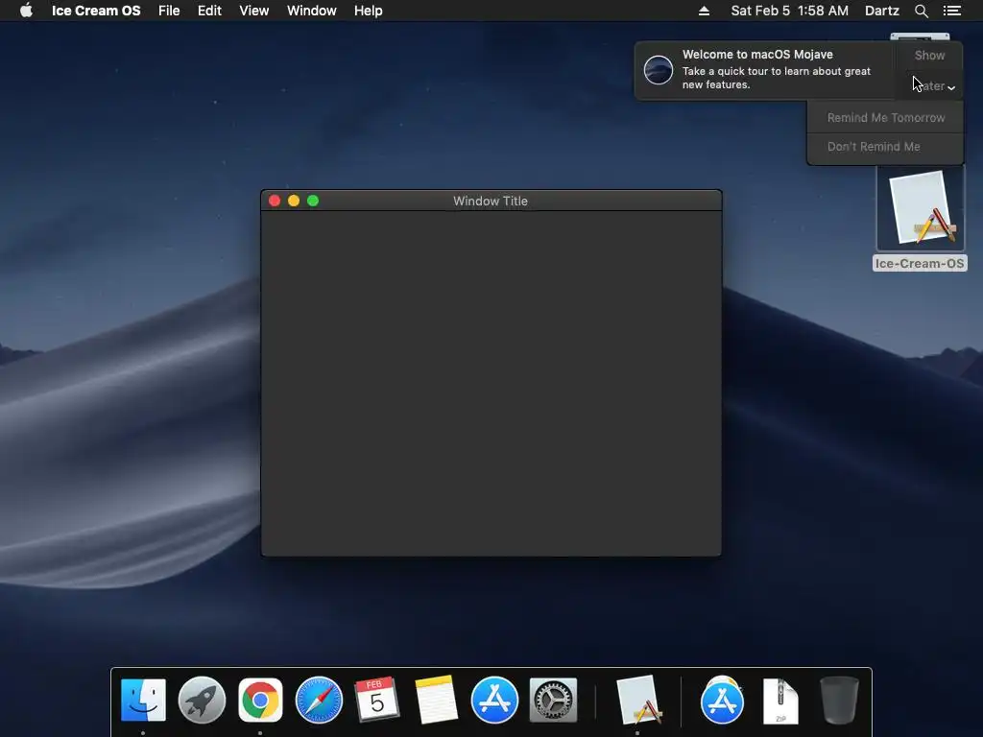Click the date and time in menu bar
The width and height of the screenshot is (983, 737).
click(x=789, y=11)
